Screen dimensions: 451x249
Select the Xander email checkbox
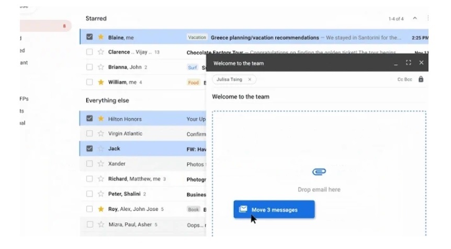[89, 164]
